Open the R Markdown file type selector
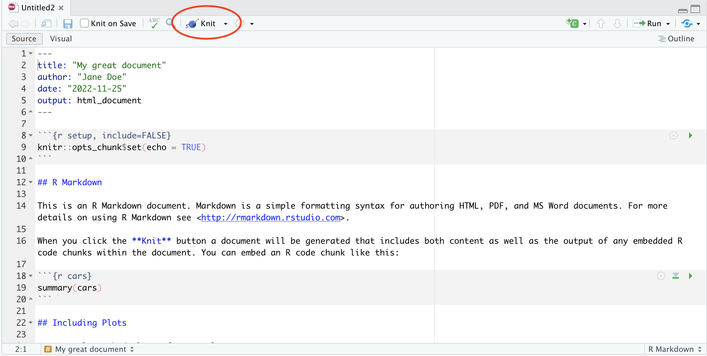Image resolution: width=707 pixels, height=356 pixels. click(x=675, y=349)
